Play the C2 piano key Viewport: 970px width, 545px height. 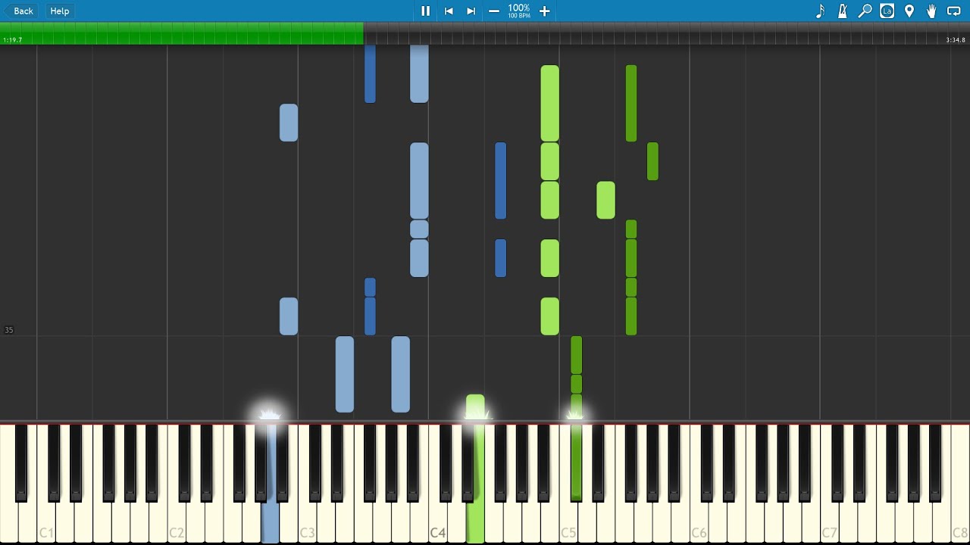point(177,522)
